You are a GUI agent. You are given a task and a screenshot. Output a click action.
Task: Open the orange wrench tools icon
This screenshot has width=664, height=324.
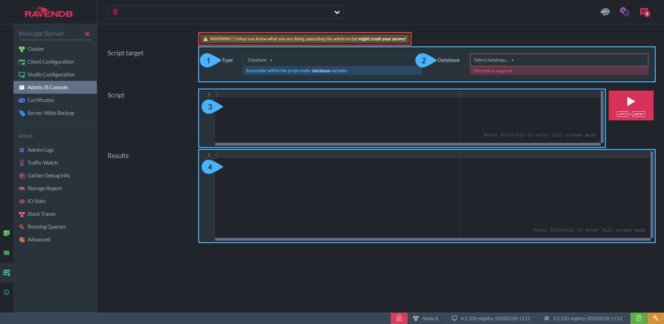coord(655,318)
